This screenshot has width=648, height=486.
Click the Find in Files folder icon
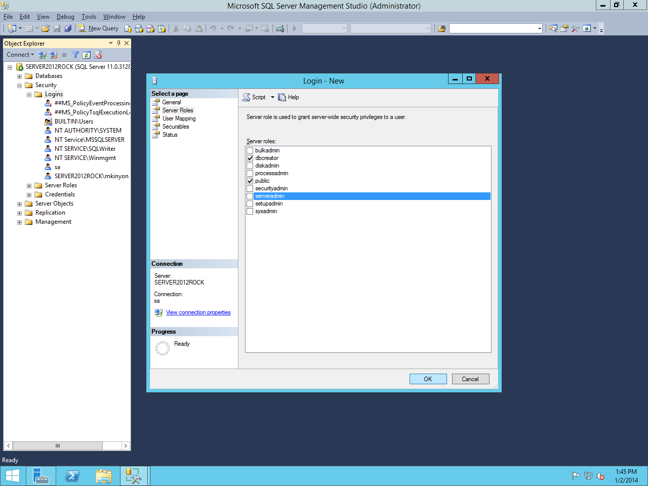441,28
